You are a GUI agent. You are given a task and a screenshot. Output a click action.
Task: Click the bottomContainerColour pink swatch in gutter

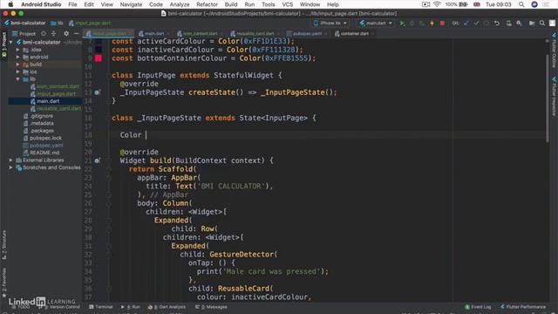click(x=99, y=58)
